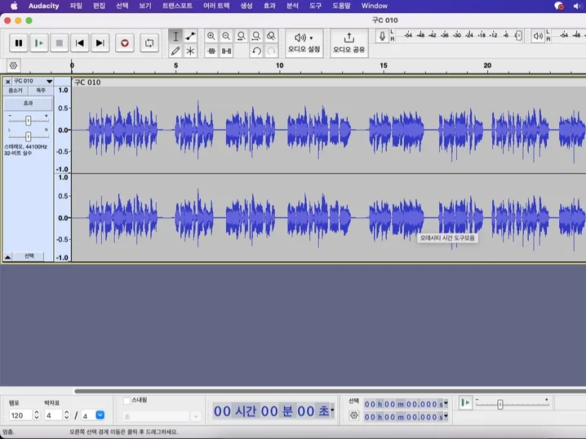Image resolution: width=586 pixels, height=439 pixels.
Task: Click the Skip to Start button
Action: [x=80, y=43]
